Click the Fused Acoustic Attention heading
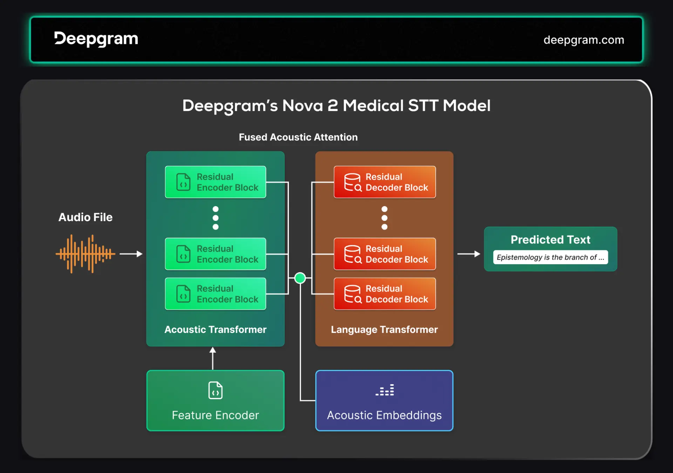 click(298, 137)
